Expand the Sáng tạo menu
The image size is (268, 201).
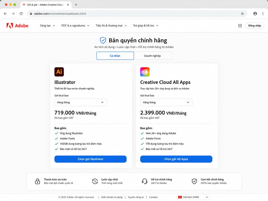pyautogui.click(x=47, y=26)
